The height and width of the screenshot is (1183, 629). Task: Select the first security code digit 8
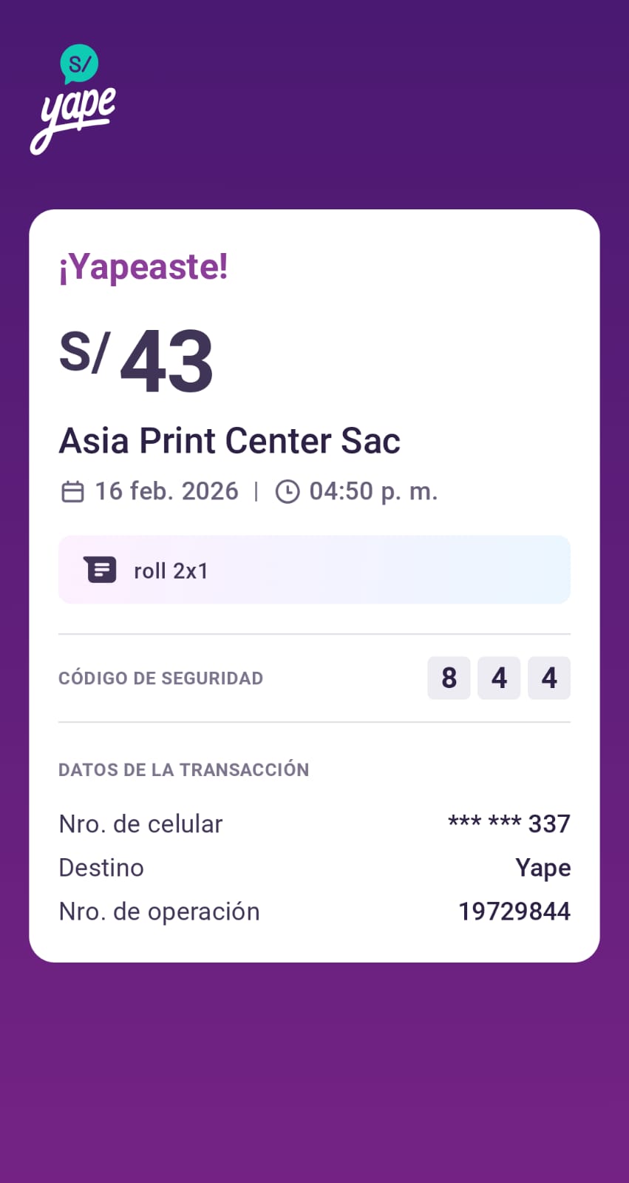(x=449, y=678)
